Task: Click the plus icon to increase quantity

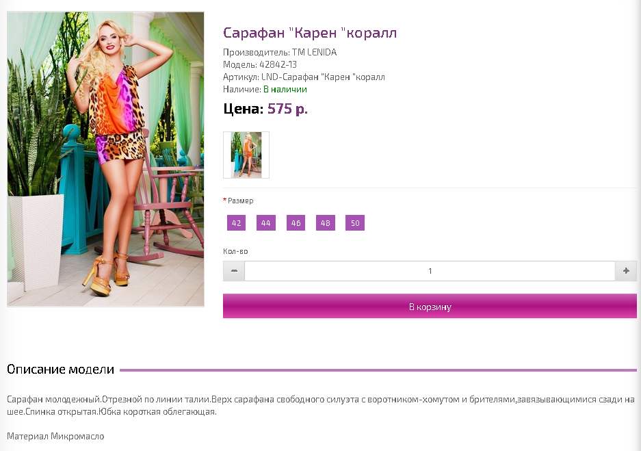Action: pos(626,271)
